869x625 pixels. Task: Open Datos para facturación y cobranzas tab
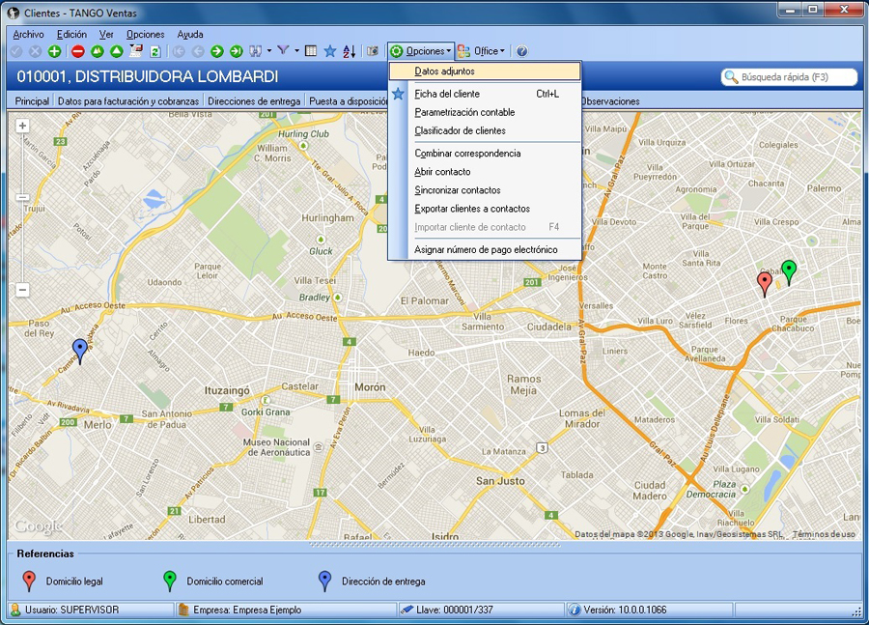click(128, 100)
